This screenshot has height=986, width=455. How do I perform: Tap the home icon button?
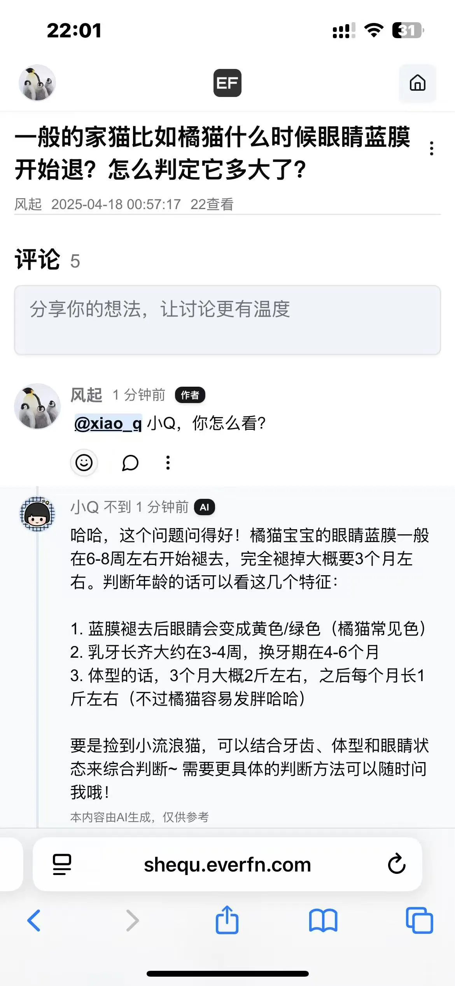(417, 83)
